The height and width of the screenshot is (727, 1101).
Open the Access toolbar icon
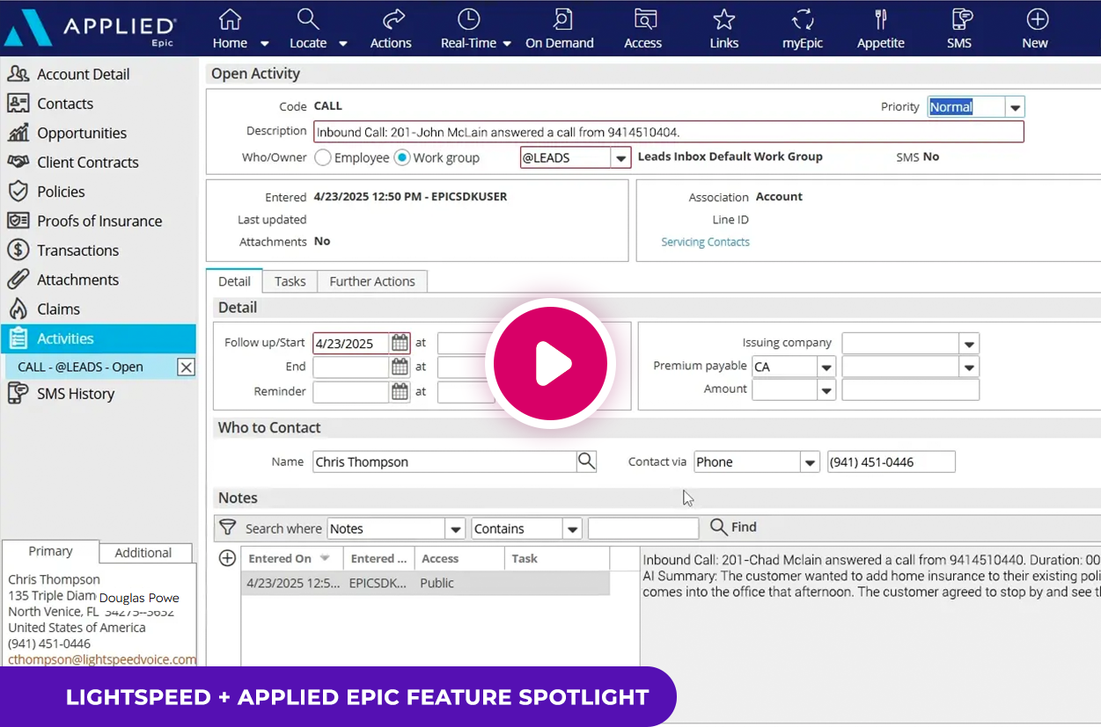(645, 19)
